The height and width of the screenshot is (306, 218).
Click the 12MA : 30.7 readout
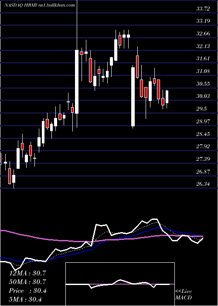[27, 273]
